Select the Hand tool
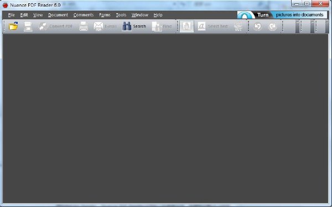332x207 pixels. click(x=186, y=26)
